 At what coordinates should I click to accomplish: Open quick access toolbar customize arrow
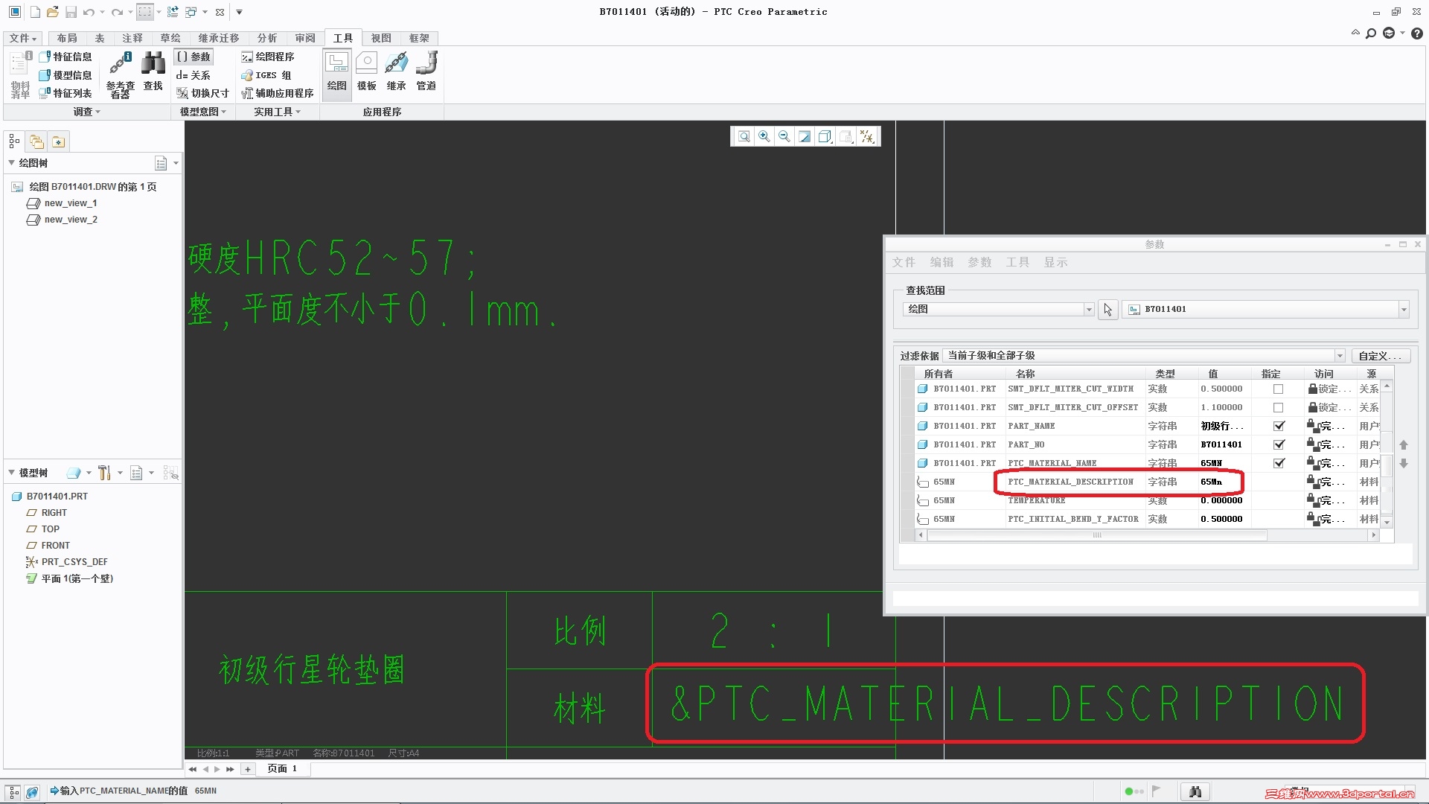(239, 12)
